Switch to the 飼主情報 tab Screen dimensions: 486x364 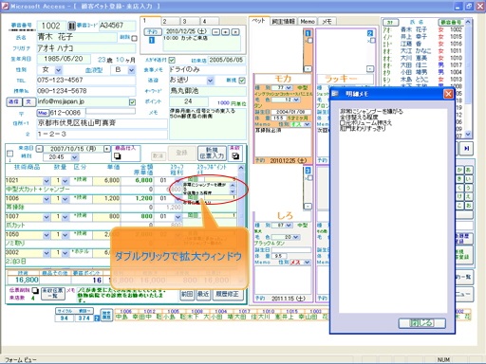tap(284, 22)
